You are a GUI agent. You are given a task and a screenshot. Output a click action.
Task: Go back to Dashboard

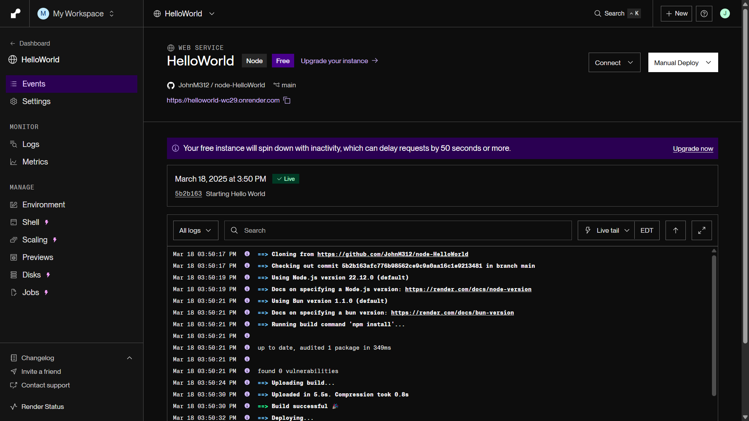[x=30, y=43]
